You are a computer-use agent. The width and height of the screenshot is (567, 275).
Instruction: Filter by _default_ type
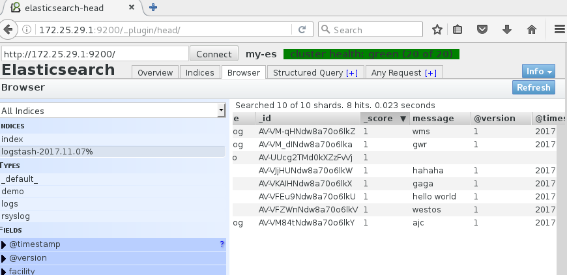(x=113, y=179)
